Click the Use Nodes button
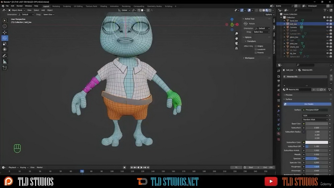This screenshot has width=334, height=188. 307,104
